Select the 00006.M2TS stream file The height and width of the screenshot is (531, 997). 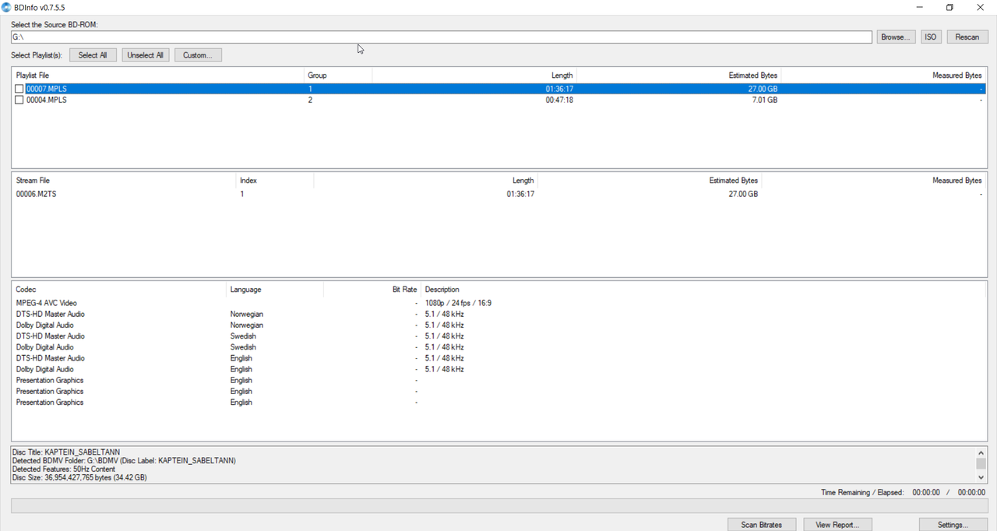[x=498, y=194]
